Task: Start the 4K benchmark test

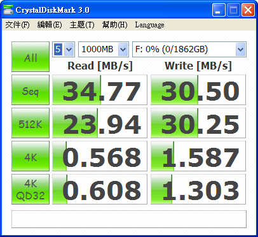Action: (x=31, y=156)
